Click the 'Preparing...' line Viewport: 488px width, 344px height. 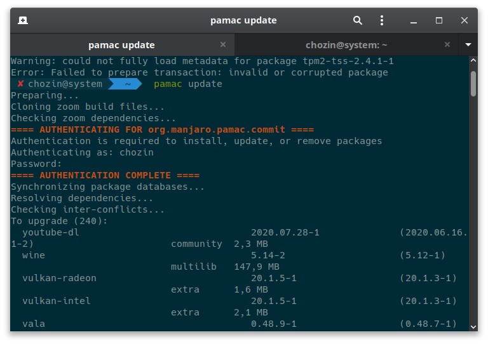tap(45, 95)
